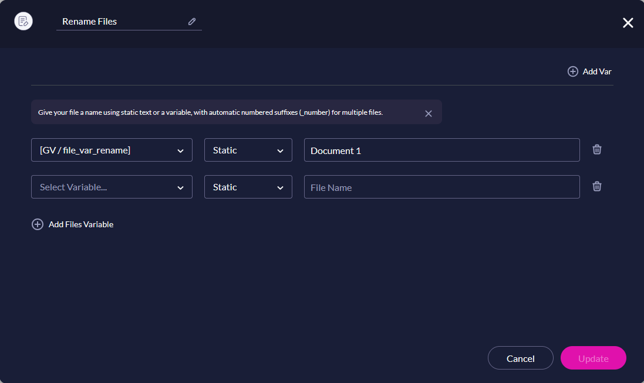Click the empty File Name input field
644x383 pixels.
click(441, 187)
